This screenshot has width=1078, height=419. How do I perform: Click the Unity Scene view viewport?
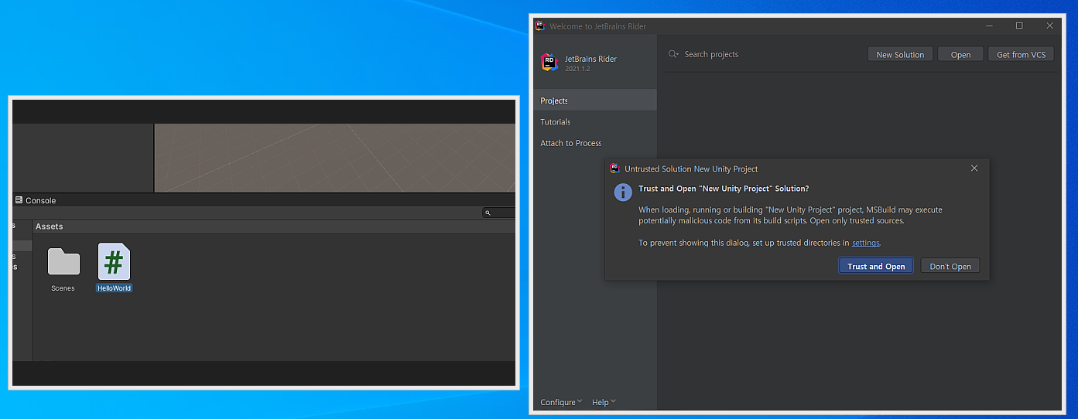[x=335, y=158]
